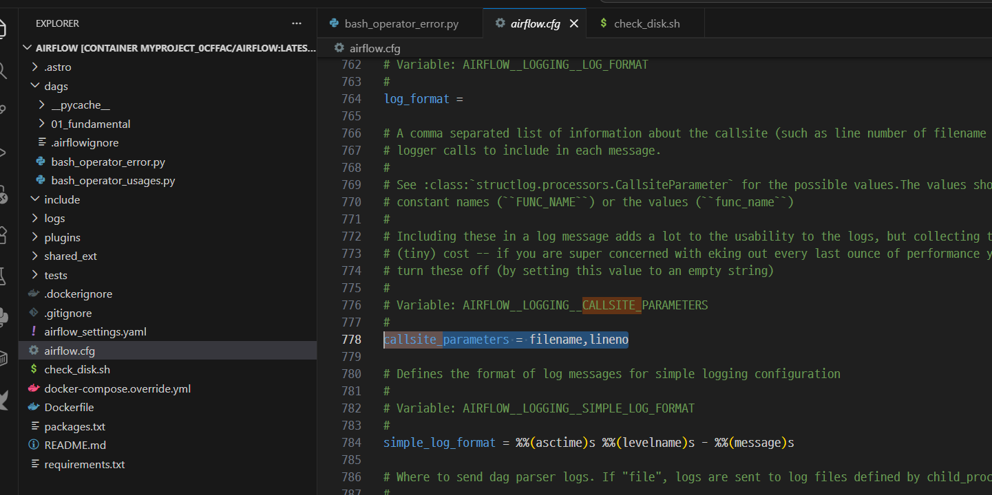This screenshot has width=992, height=495.
Task: Expand the plugins folder
Action: point(62,237)
